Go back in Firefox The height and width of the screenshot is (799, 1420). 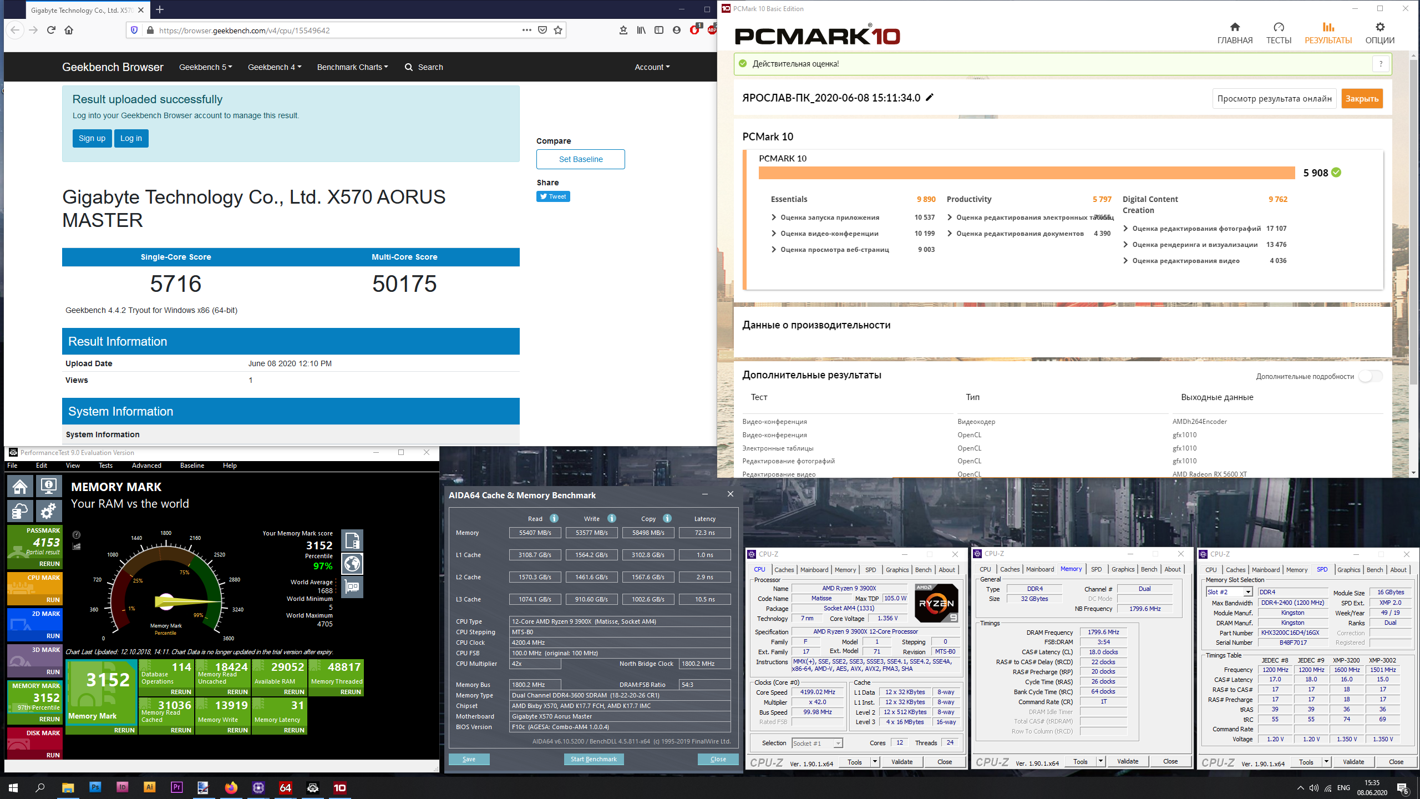15,30
